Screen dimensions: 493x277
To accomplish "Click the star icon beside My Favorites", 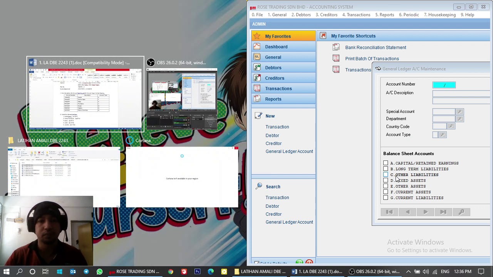I will pos(257,36).
